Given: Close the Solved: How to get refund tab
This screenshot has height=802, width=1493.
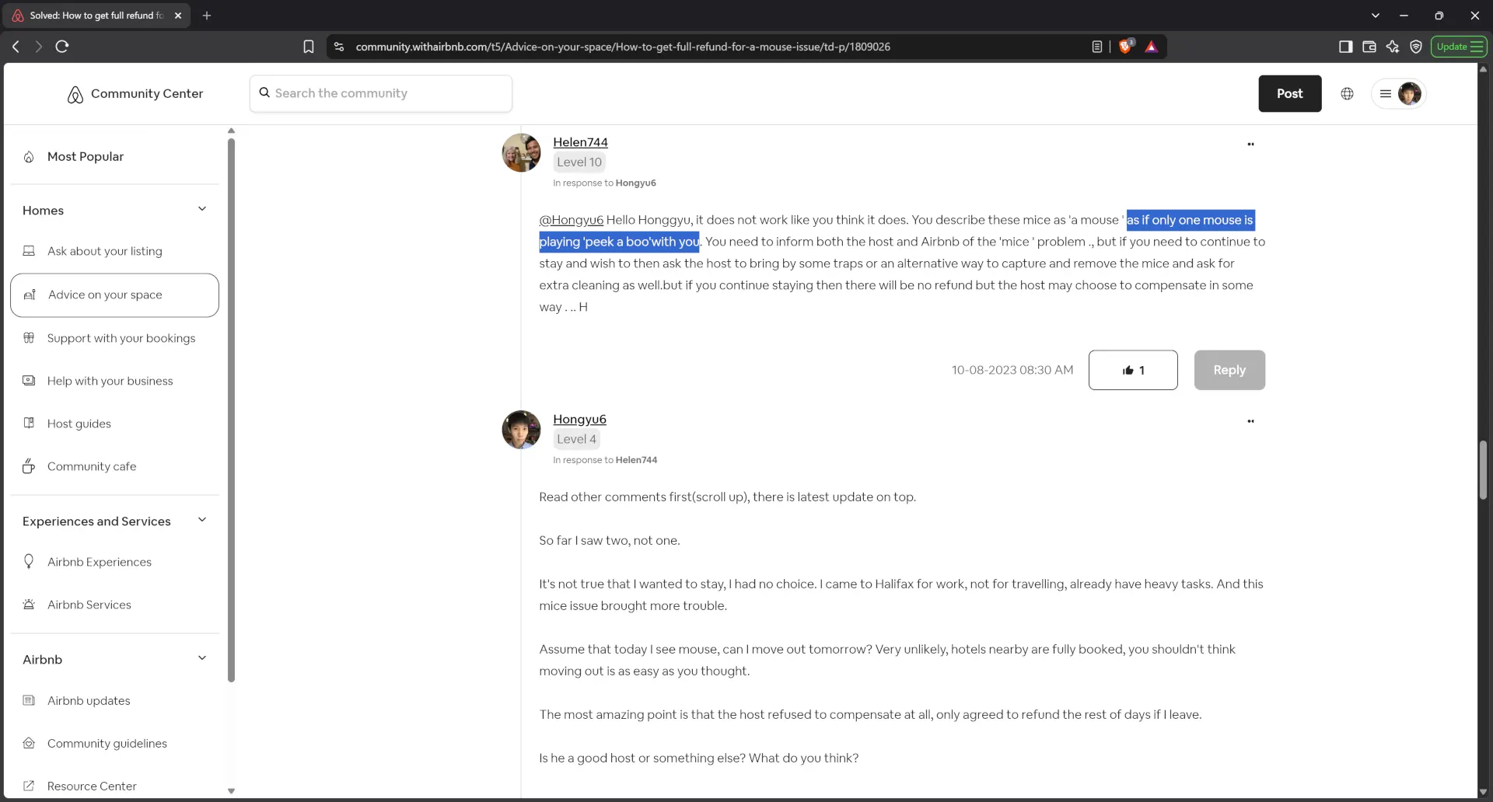Looking at the screenshot, I should coord(178,16).
